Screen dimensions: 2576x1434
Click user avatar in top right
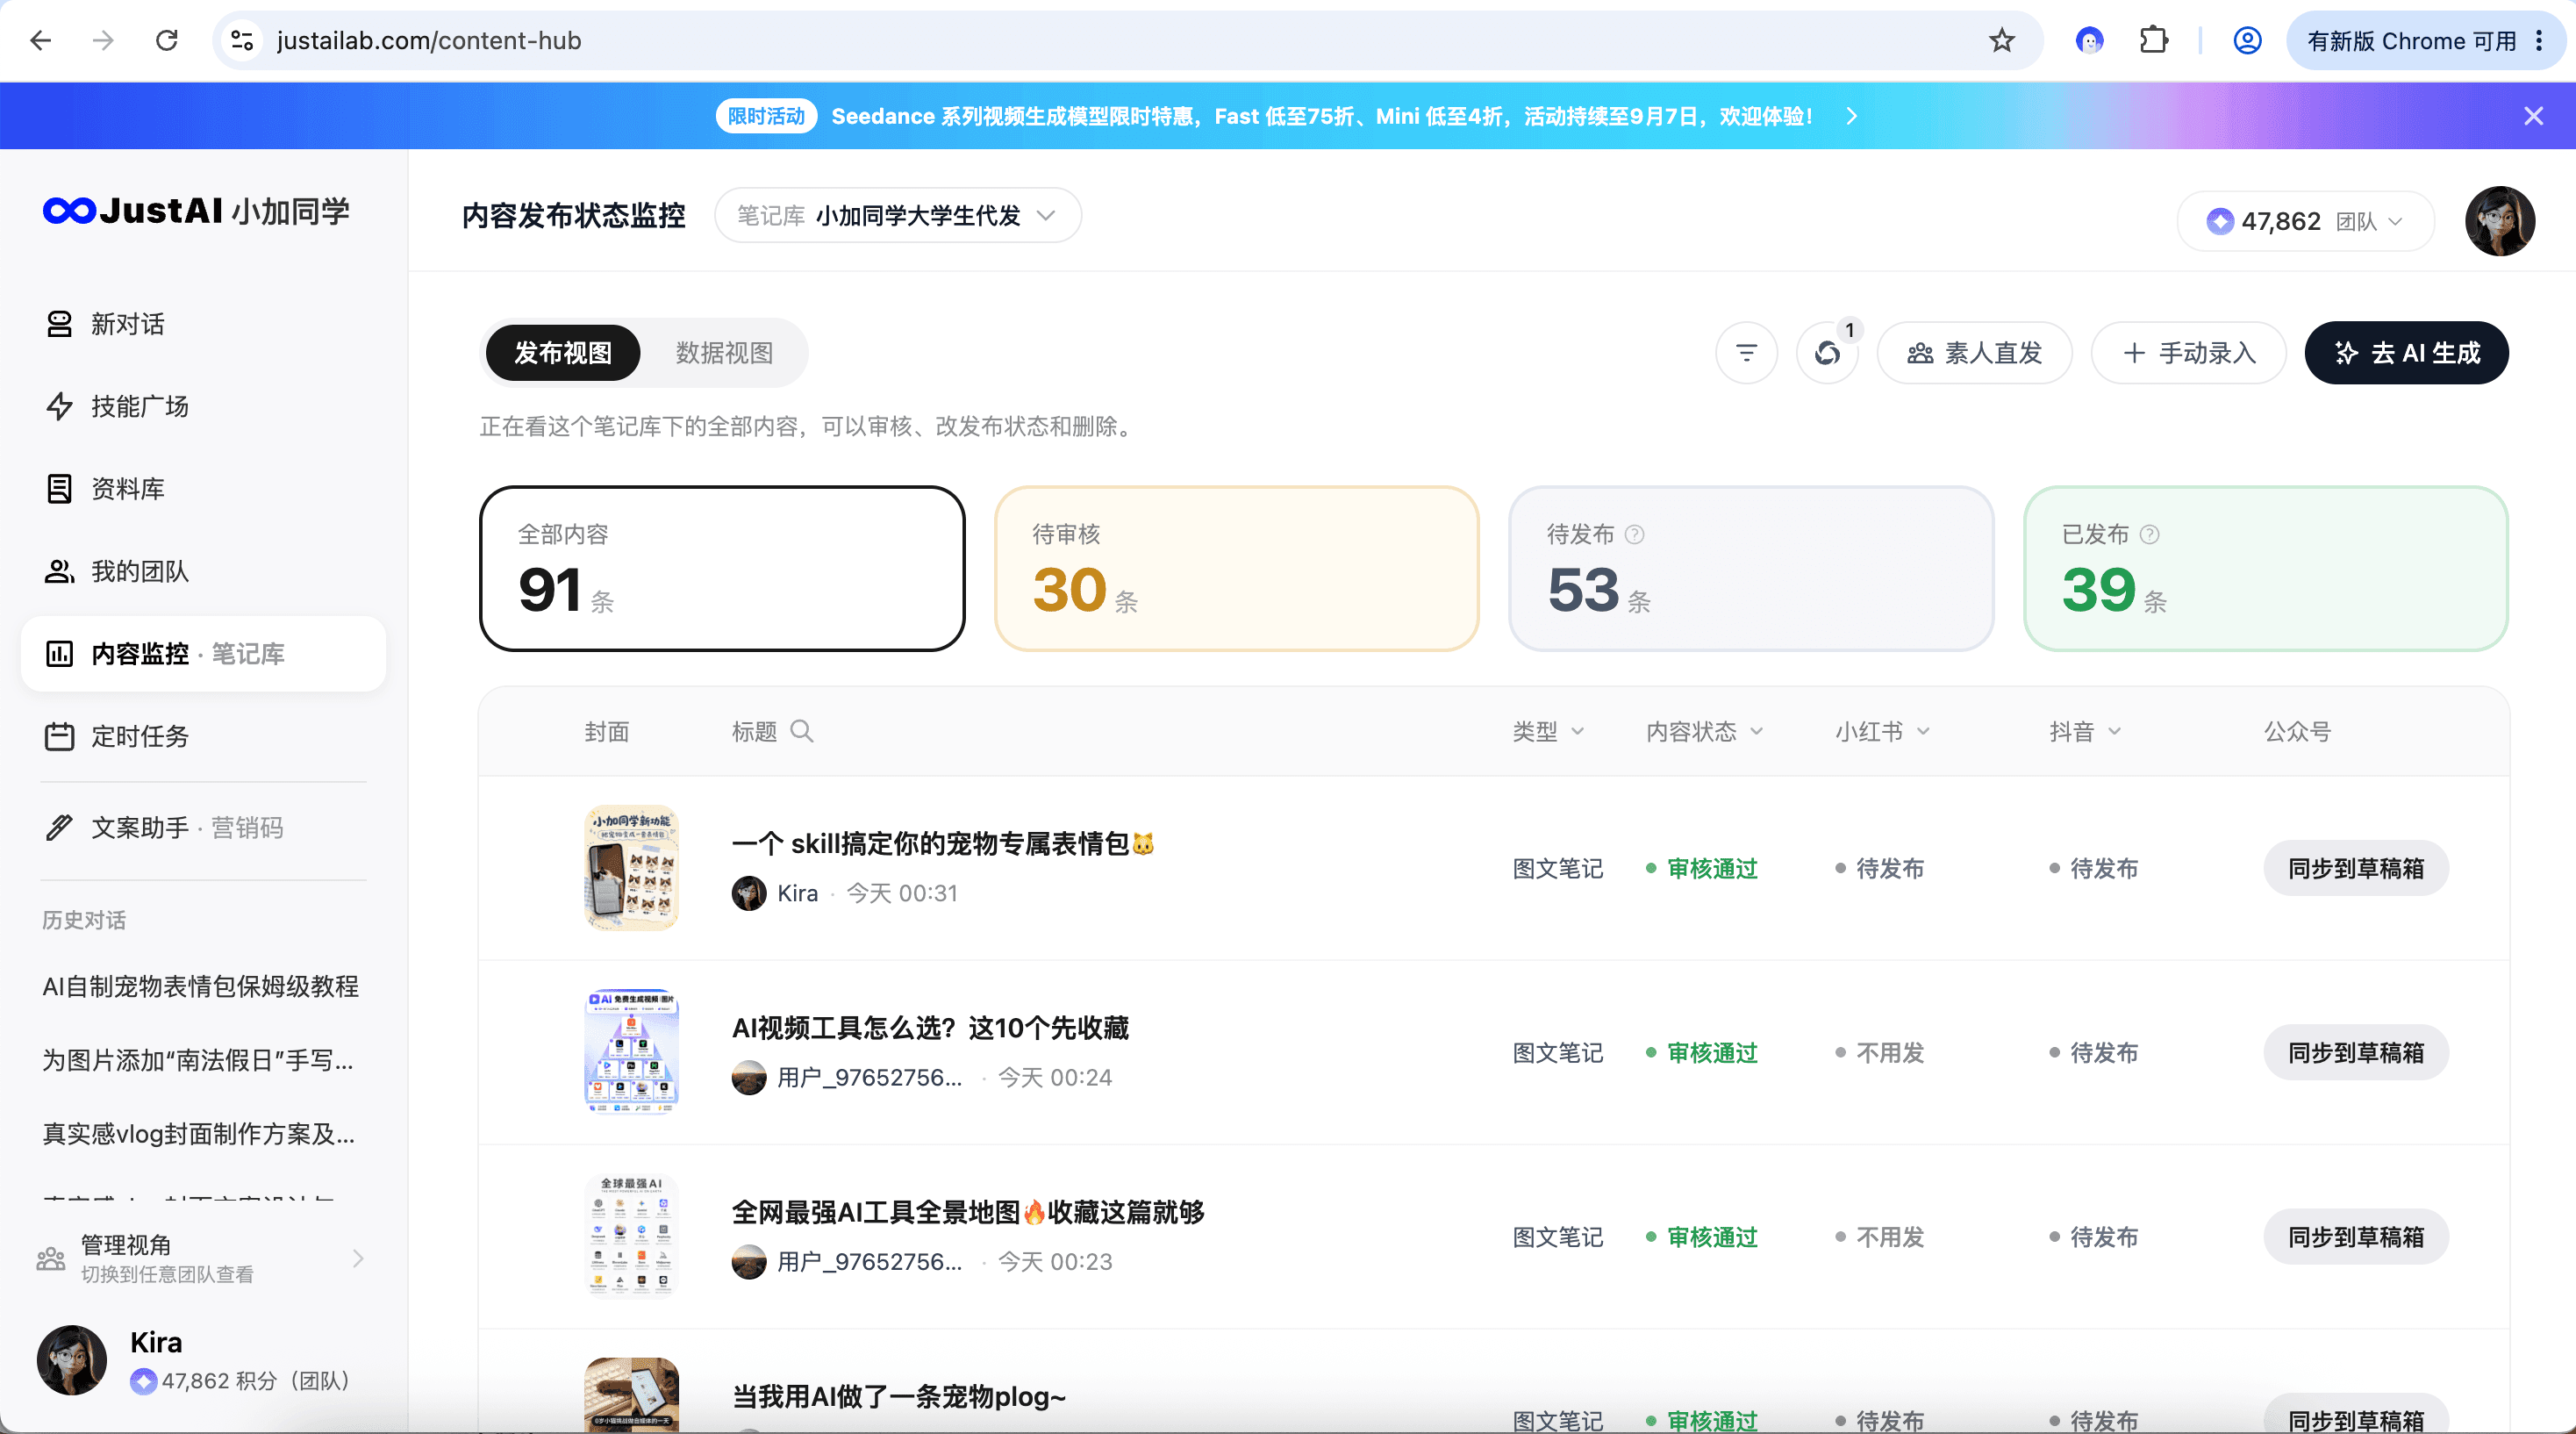(x=2500, y=221)
